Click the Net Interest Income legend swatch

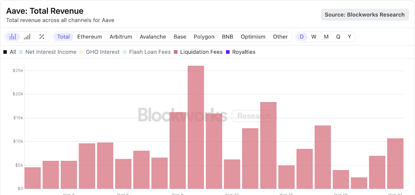click(x=21, y=52)
